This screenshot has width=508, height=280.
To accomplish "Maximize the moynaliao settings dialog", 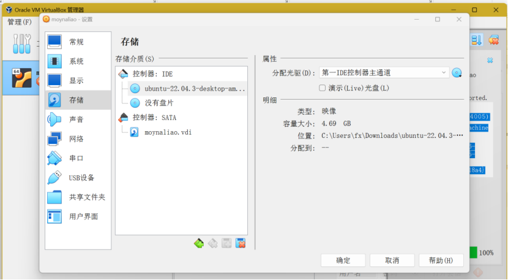I will [438, 20].
